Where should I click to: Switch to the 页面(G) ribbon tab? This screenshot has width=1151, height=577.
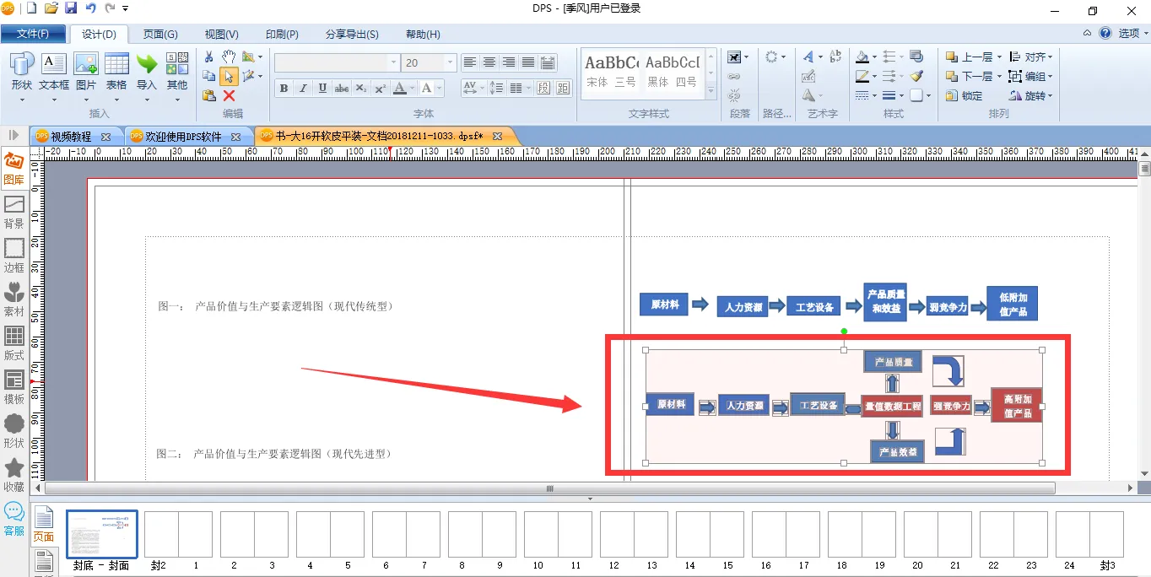coord(159,34)
